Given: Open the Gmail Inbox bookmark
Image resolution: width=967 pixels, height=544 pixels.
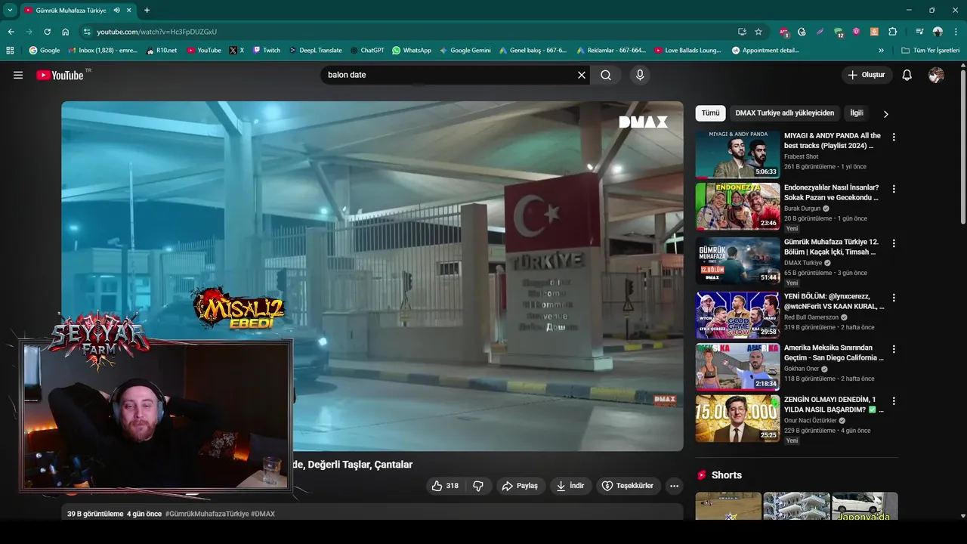Looking at the screenshot, I should pyautogui.click(x=103, y=51).
